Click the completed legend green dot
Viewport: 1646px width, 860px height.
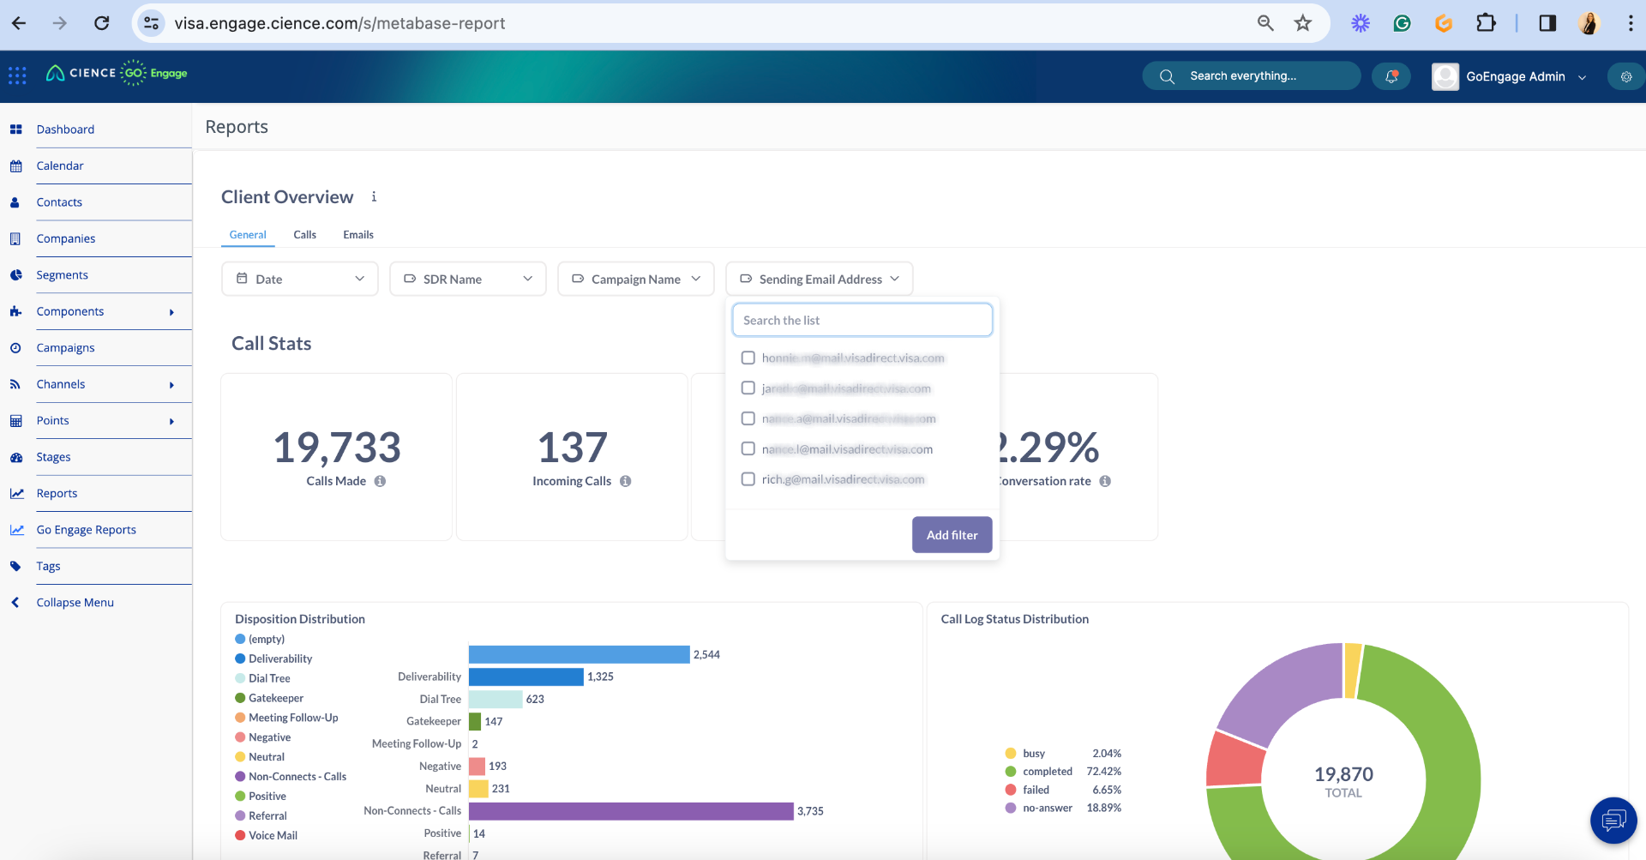(x=1011, y=772)
